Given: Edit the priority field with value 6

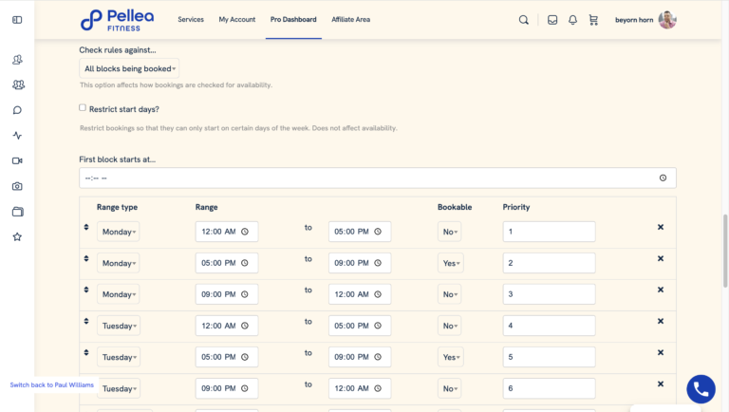Looking at the screenshot, I should (549, 389).
